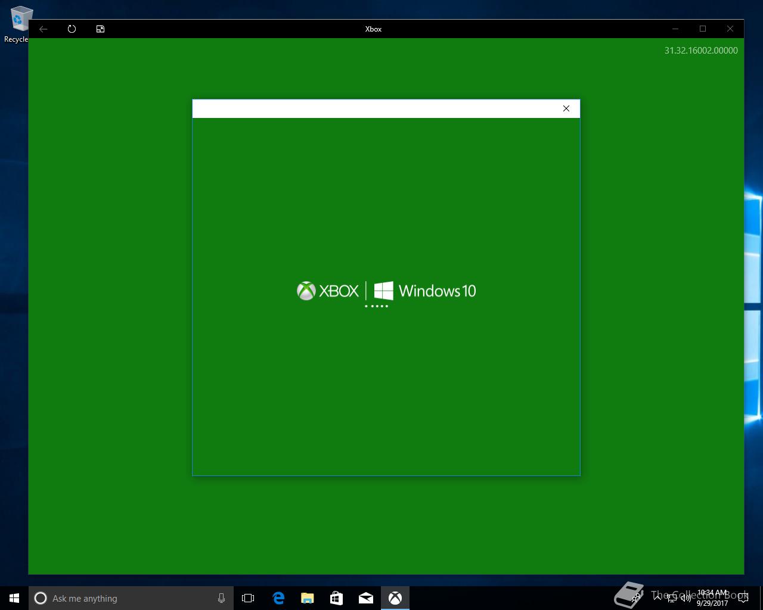Go back using the Xbox title bar arrow

pyautogui.click(x=44, y=29)
